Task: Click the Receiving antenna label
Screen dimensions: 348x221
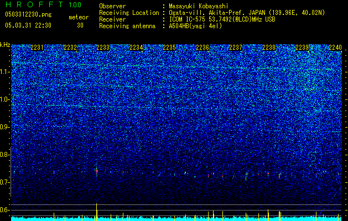Action: tap(127, 26)
